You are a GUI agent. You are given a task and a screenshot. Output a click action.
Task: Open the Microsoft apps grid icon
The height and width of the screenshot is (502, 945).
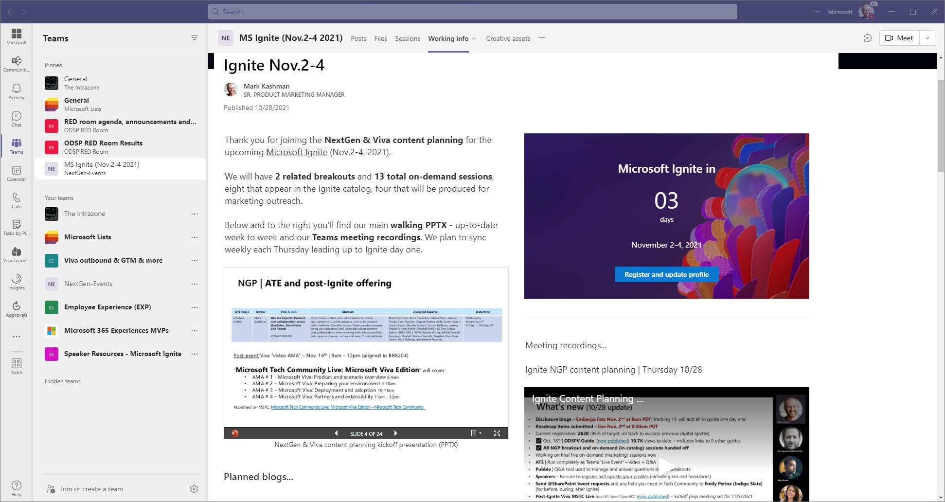click(17, 36)
